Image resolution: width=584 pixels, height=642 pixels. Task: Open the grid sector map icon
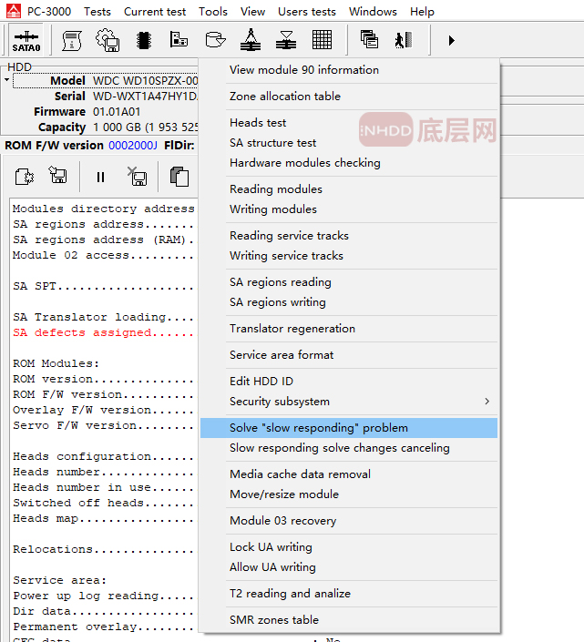click(322, 40)
